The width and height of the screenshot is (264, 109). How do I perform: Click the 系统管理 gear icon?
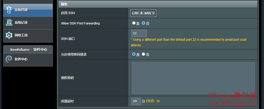tap(9, 10)
